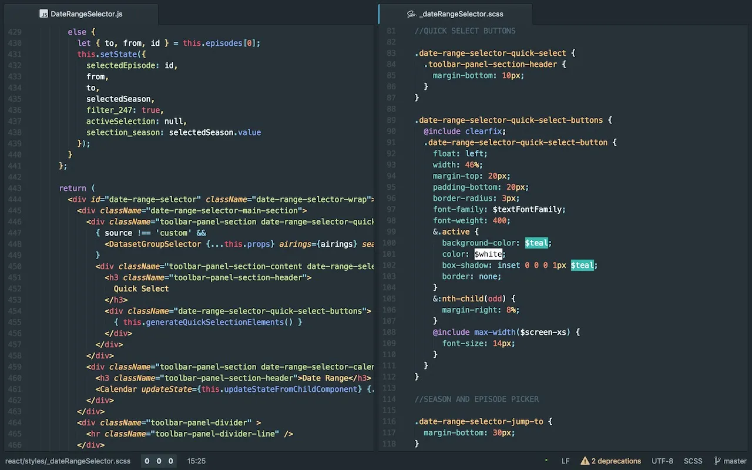Click the git branch icon beside master
The height and width of the screenshot is (470, 752).
click(x=717, y=461)
